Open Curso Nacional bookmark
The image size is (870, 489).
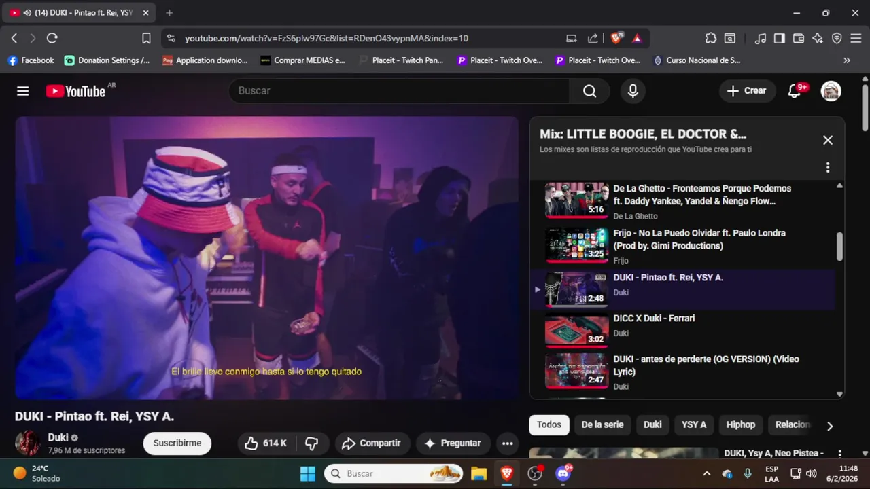(x=697, y=60)
